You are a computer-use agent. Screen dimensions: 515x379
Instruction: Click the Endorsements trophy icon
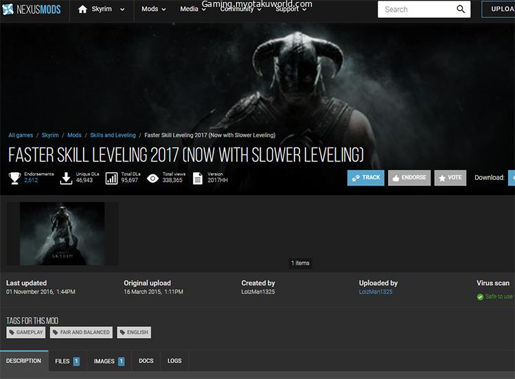14,178
